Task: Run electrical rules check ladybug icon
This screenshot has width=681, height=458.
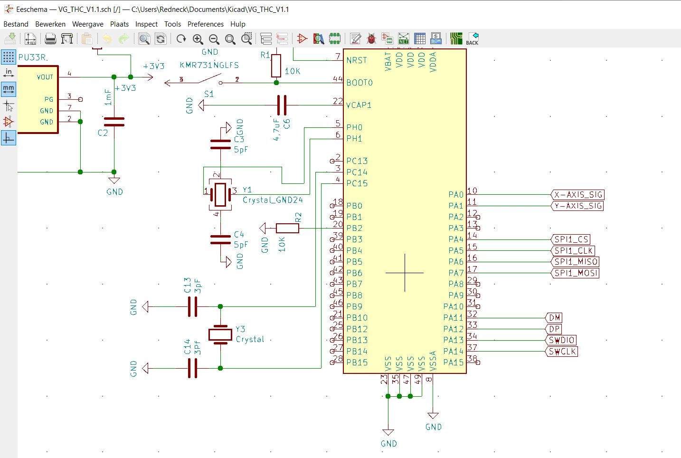Action: (371, 39)
